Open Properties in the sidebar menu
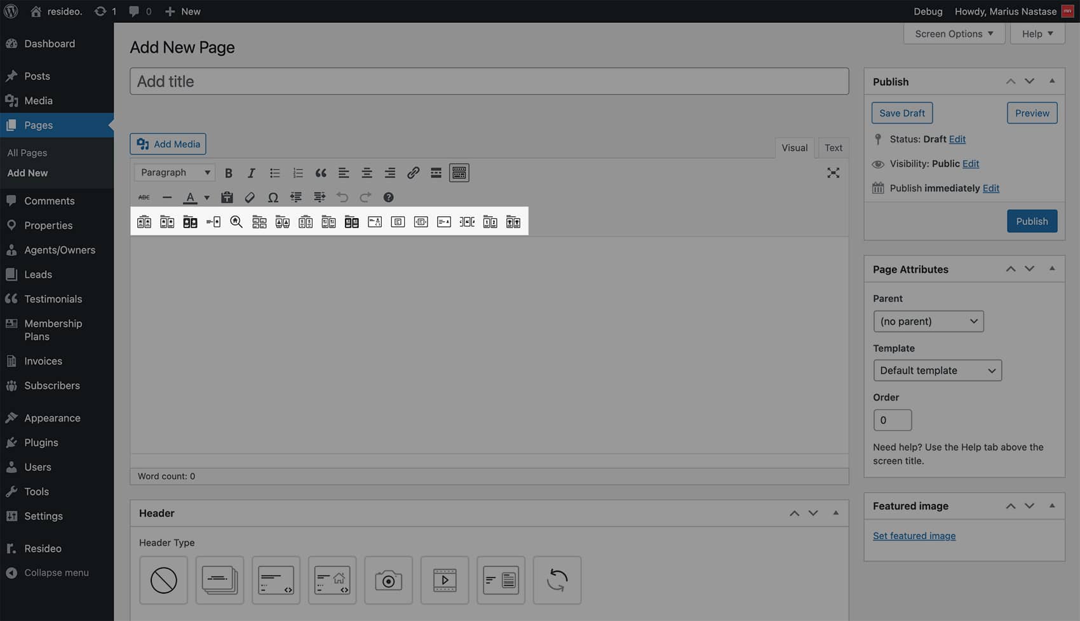 click(48, 226)
